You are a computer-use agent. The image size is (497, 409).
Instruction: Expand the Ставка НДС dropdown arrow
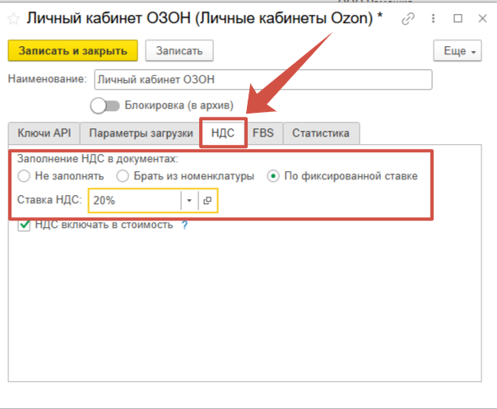coord(188,201)
